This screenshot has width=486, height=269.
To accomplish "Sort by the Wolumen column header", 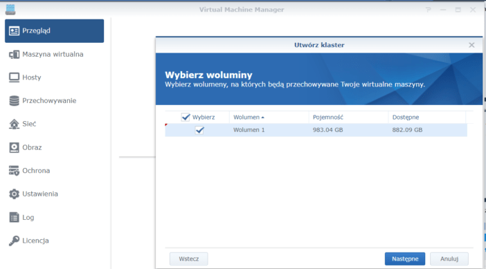I will 269,118.
